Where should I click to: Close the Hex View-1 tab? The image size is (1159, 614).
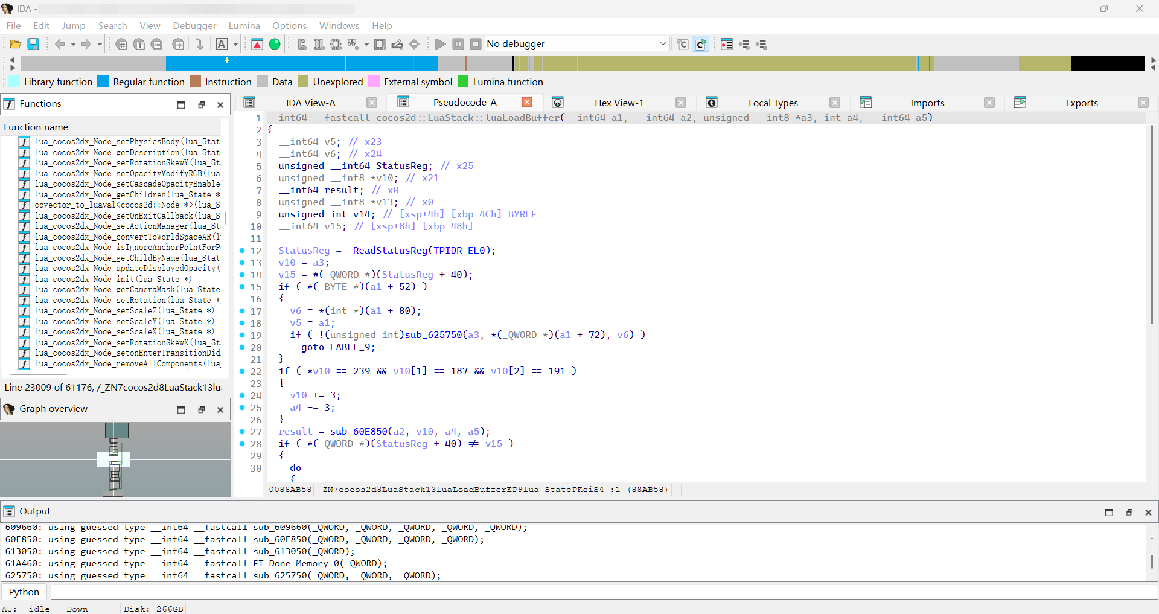click(681, 103)
